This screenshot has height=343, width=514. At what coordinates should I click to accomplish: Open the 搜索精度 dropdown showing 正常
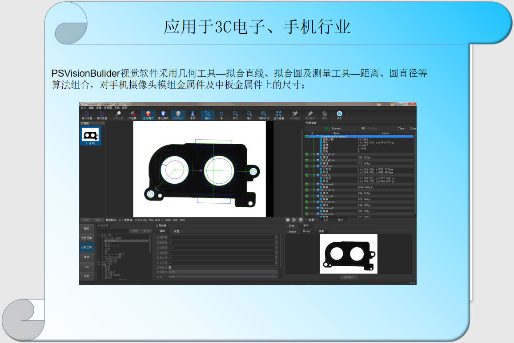point(222,272)
